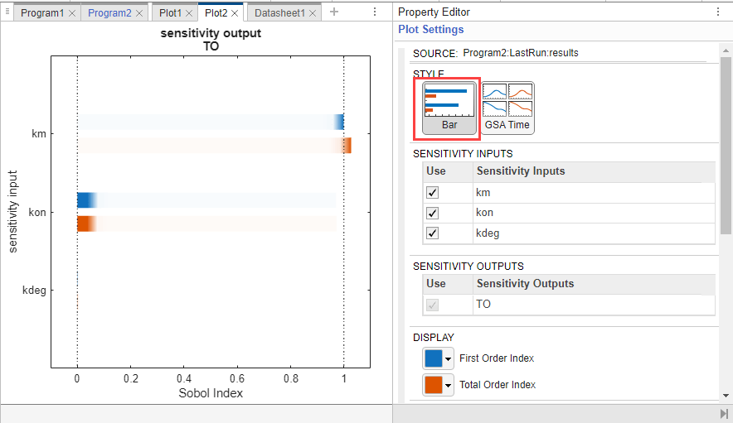
Task: Open the Property Editor options menu
Action: point(718,12)
